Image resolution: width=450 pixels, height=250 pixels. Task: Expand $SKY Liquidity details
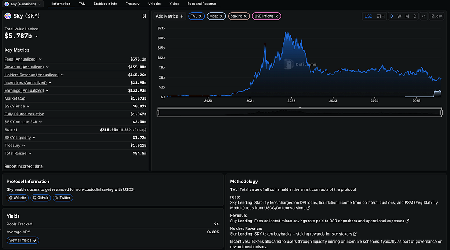(x=34, y=138)
